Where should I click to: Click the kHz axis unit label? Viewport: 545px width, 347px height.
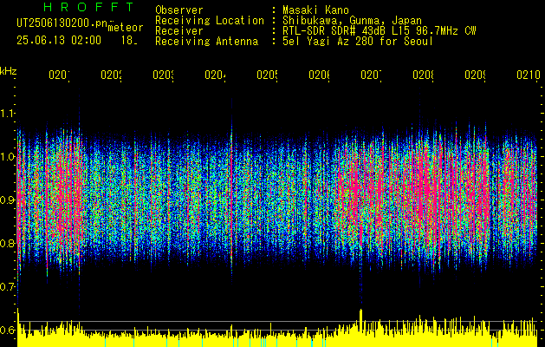[8, 71]
